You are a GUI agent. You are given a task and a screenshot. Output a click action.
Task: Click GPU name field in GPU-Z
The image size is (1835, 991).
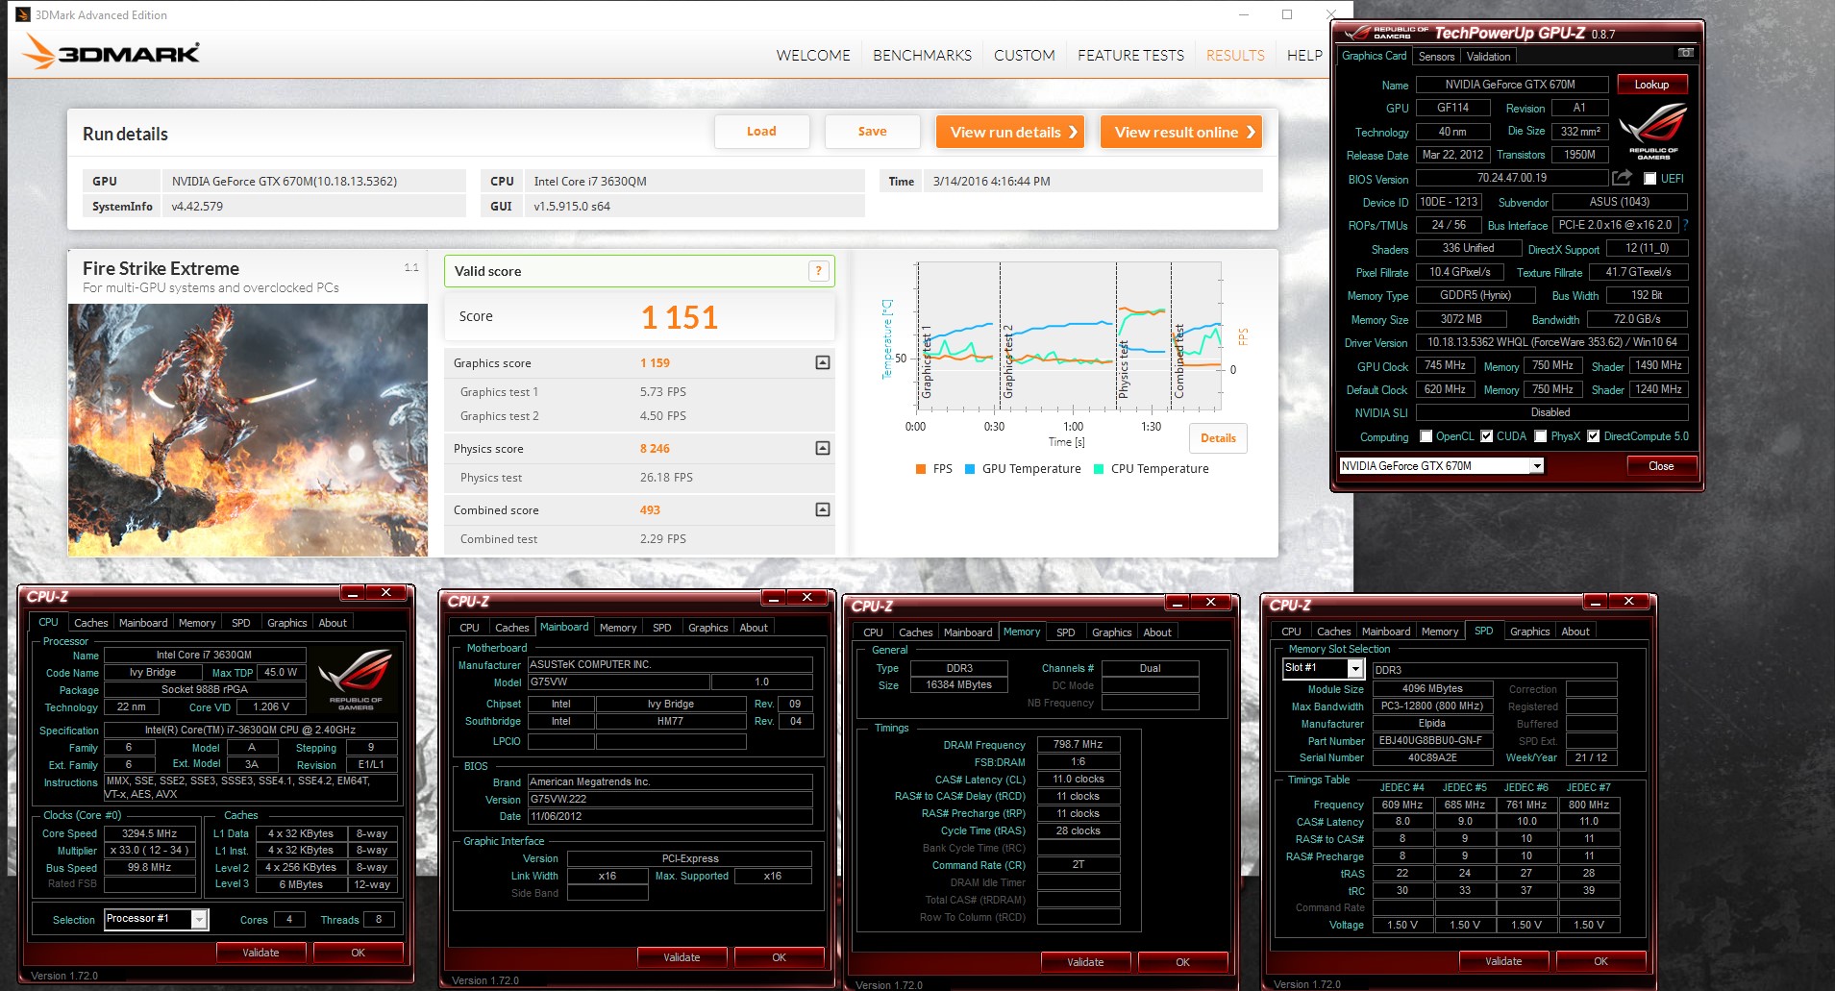[1511, 85]
